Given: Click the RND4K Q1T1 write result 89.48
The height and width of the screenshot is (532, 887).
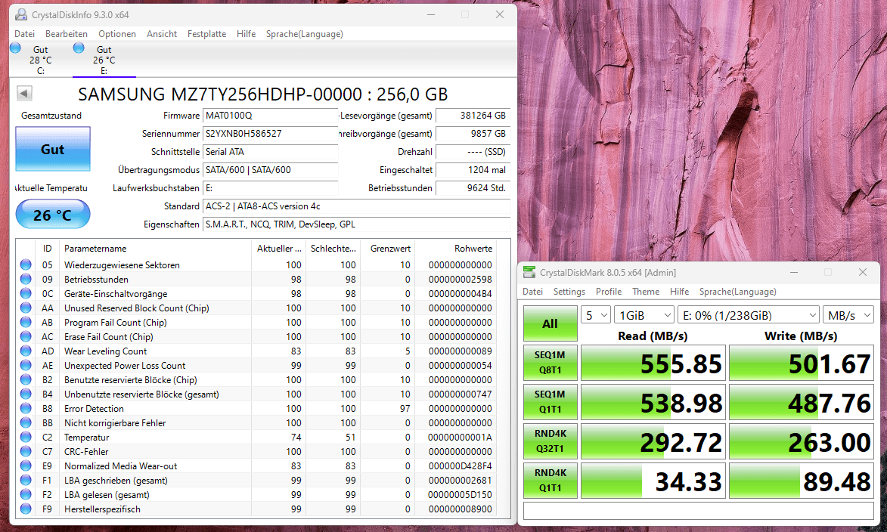Looking at the screenshot, I should [801, 481].
